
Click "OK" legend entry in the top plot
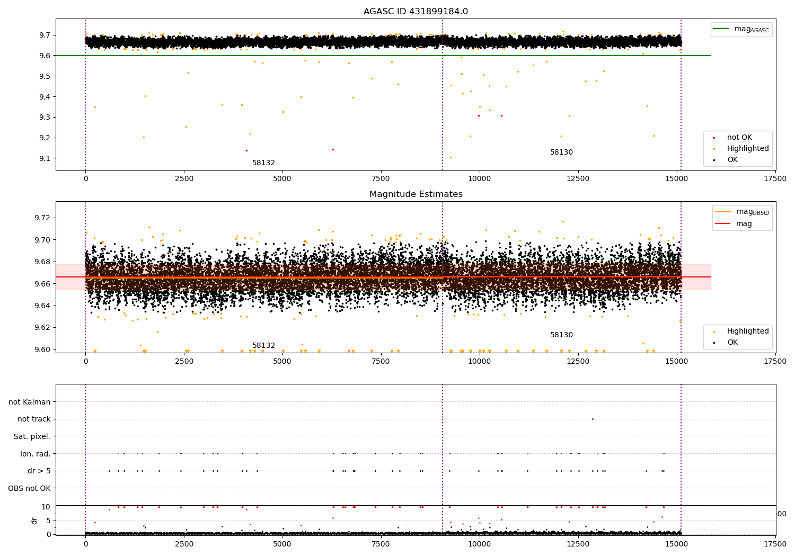(x=732, y=160)
